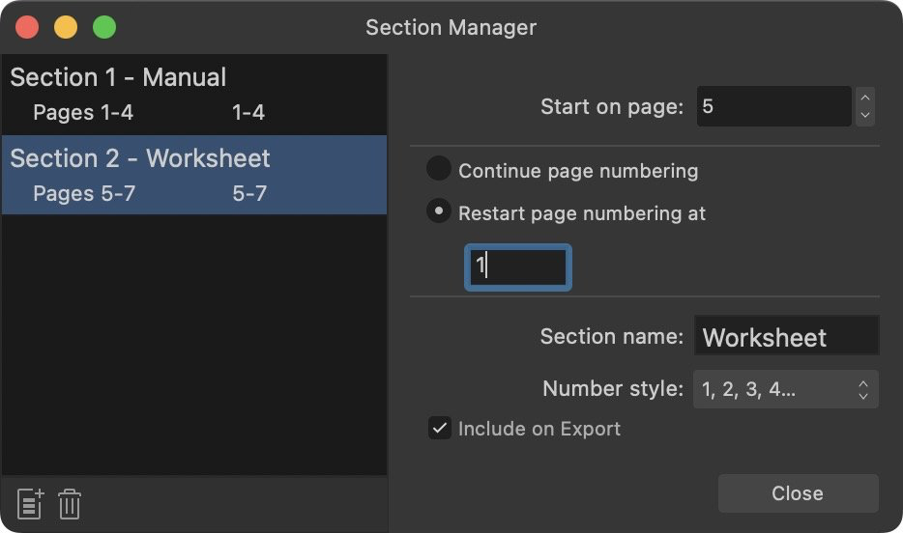
Task: Focus the Start on page field
Action: pyautogui.click(x=773, y=106)
